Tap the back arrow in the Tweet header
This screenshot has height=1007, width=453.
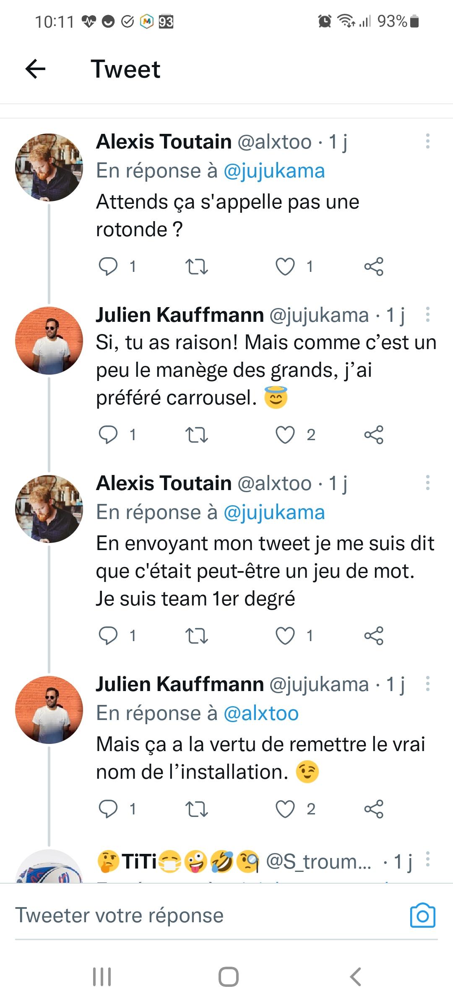click(x=36, y=69)
